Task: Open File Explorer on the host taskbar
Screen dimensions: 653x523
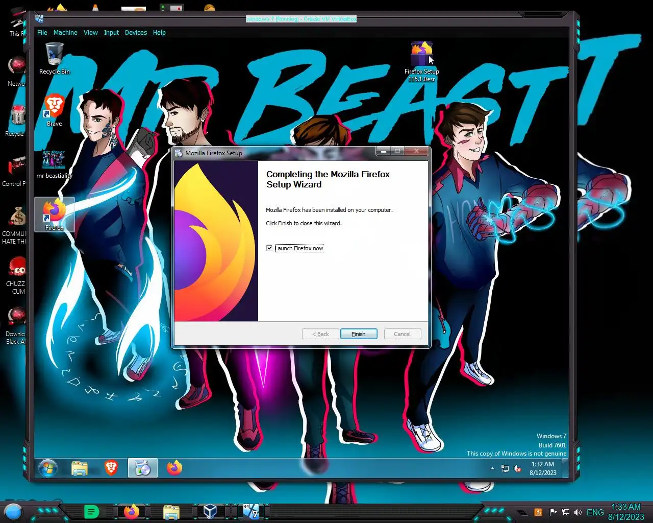Action: (171, 512)
